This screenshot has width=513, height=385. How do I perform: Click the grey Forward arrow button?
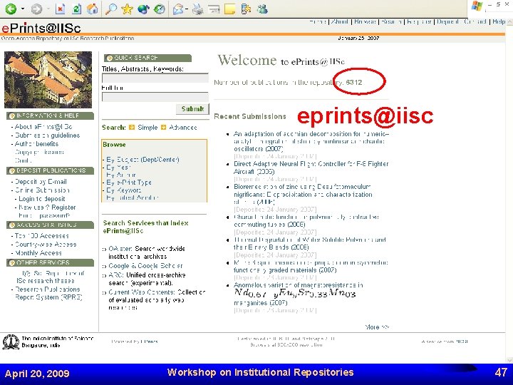point(36,9)
